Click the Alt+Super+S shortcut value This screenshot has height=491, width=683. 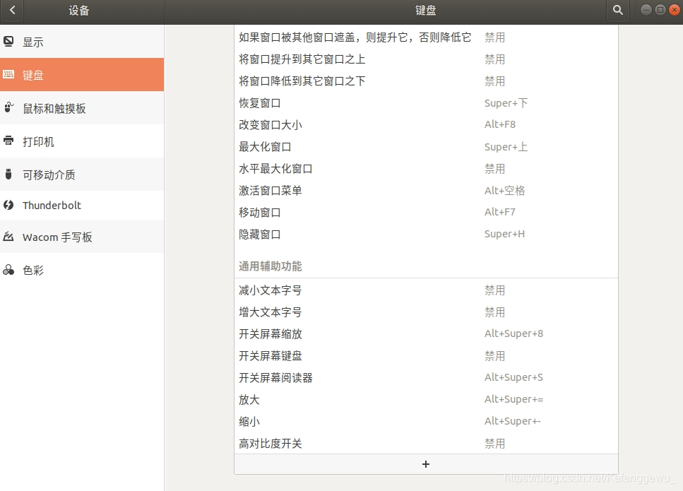click(513, 377)
